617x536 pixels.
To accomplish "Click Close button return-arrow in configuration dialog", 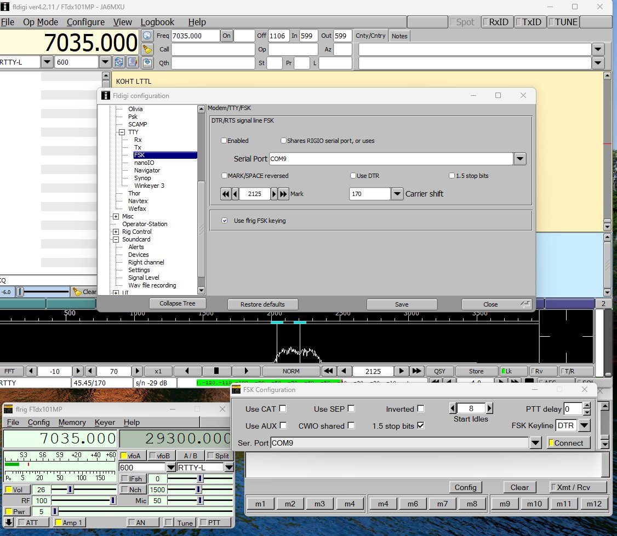I will click(525, 304).
